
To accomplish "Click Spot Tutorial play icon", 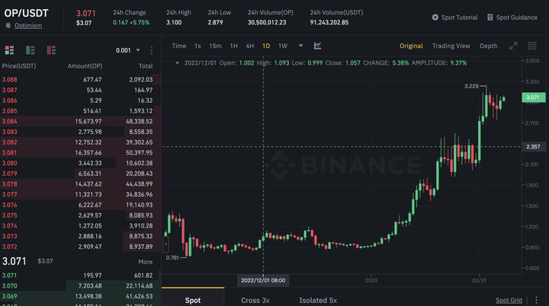I will pyautogui.click(x=435, y=18).
